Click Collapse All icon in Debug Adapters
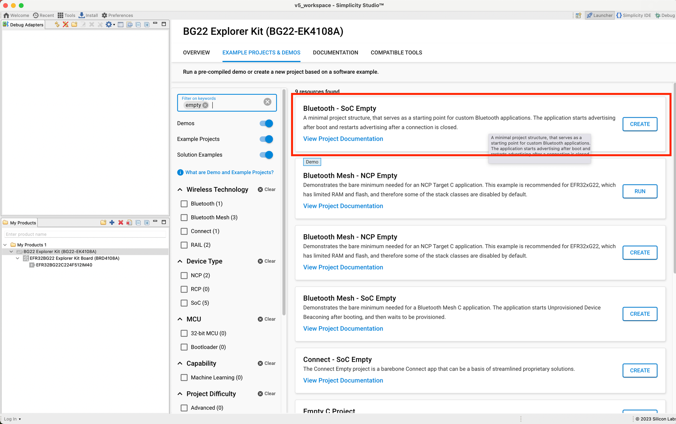Image resolution: width=676 pixels, height=424 pixels. point(138,24)
